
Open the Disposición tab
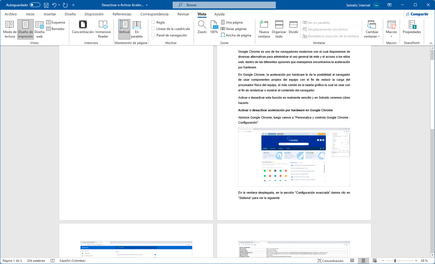click(x=94, y=14)
